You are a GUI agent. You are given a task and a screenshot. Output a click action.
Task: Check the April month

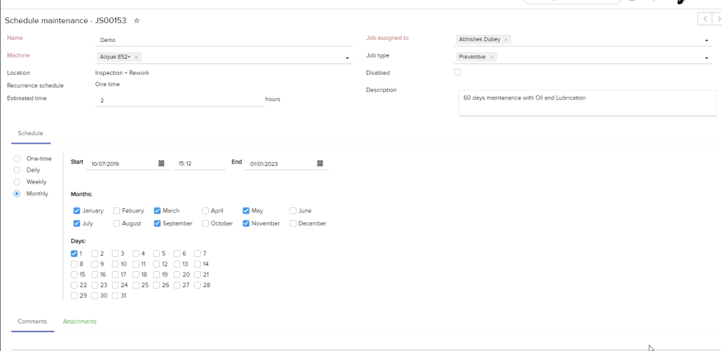(205, 211)
